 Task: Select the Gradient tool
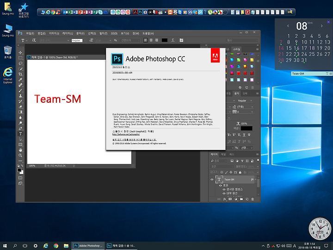pos(20,112)
